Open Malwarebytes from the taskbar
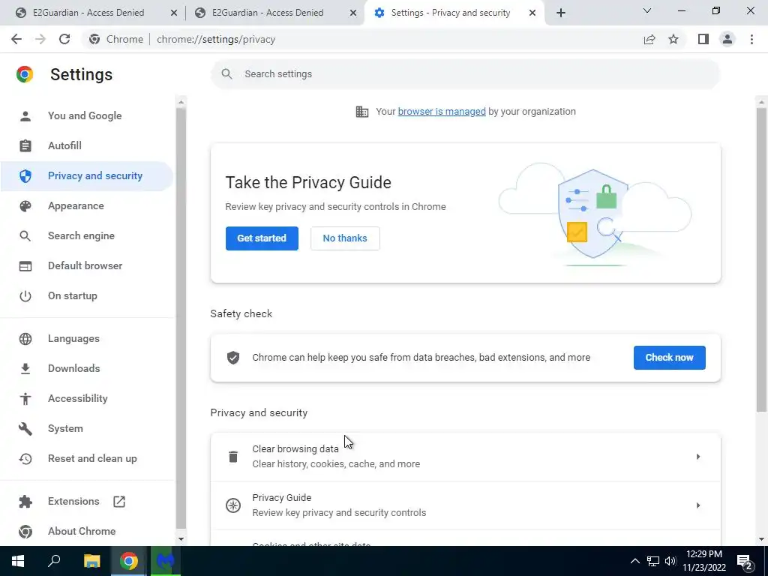Viewport: 768px width, 576px height. 166,561
